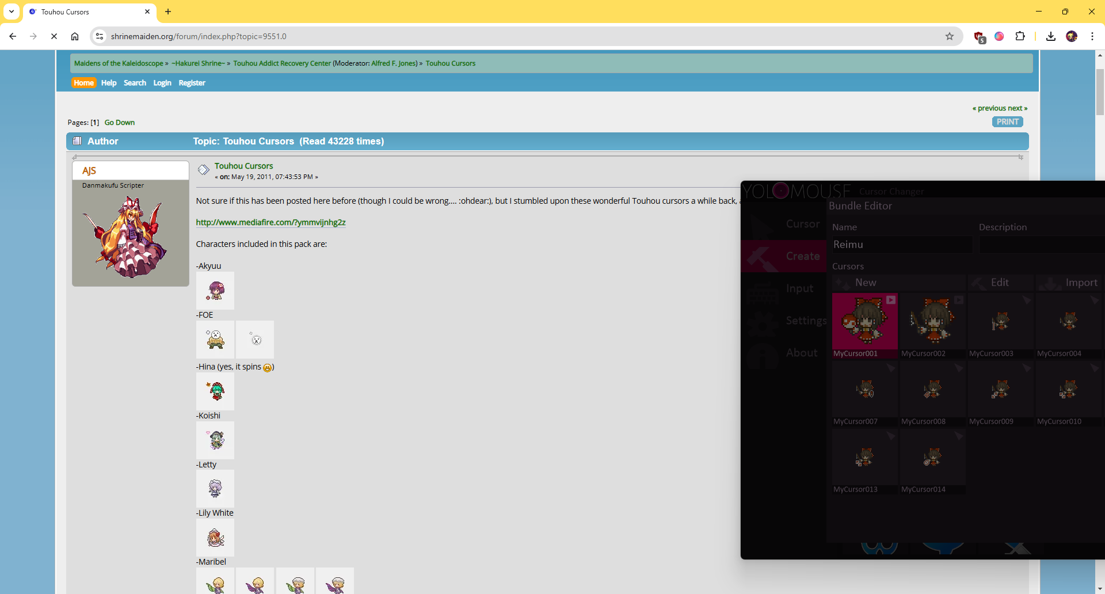Edit the bundle Name field containing Reimu
Screen dimensions: 1105x594
pos(902,245)
